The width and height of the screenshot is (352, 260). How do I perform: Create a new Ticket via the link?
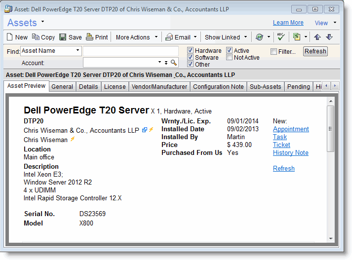click(x=281, y=145)
